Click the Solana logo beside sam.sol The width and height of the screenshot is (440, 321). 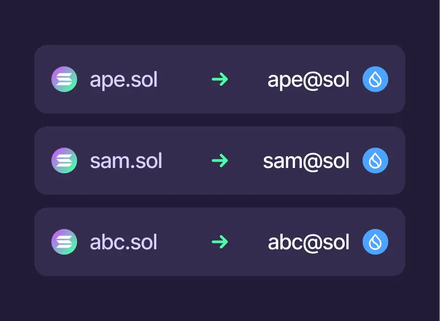tap(64, 160)
